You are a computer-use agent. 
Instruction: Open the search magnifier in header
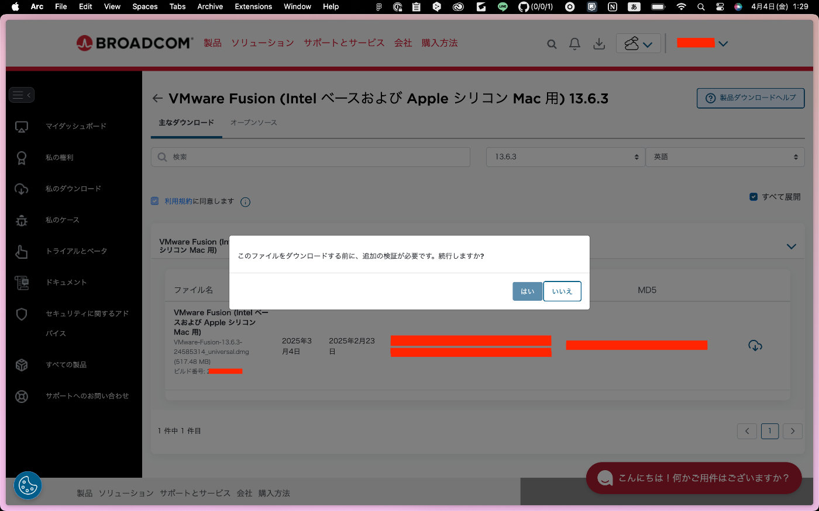pos(552,44)
